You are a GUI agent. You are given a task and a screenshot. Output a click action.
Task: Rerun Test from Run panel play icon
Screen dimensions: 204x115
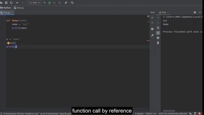pos(152,18)
